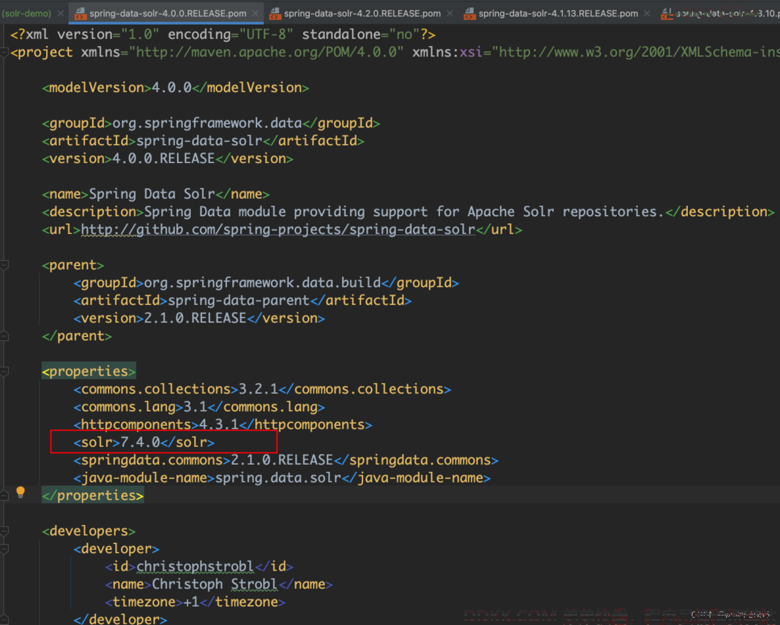
Task: Close the spring-data-solr-4.0.0.RELEASE.pom tab
Action: pos(255,13)
